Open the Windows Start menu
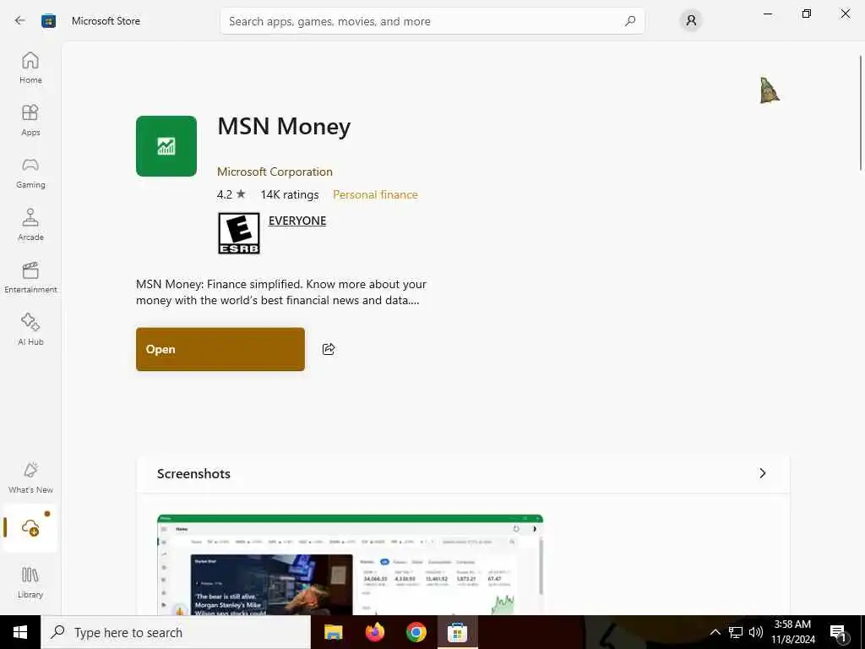The height and width of the screenshot is (649, 865). pyautogui.click(x=20, y=632)
